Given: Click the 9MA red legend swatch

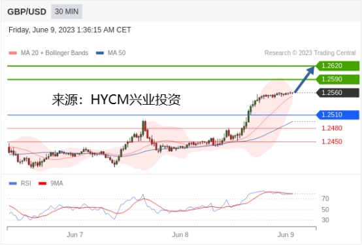Looking at the screenshot, I should tap(42, 183).
